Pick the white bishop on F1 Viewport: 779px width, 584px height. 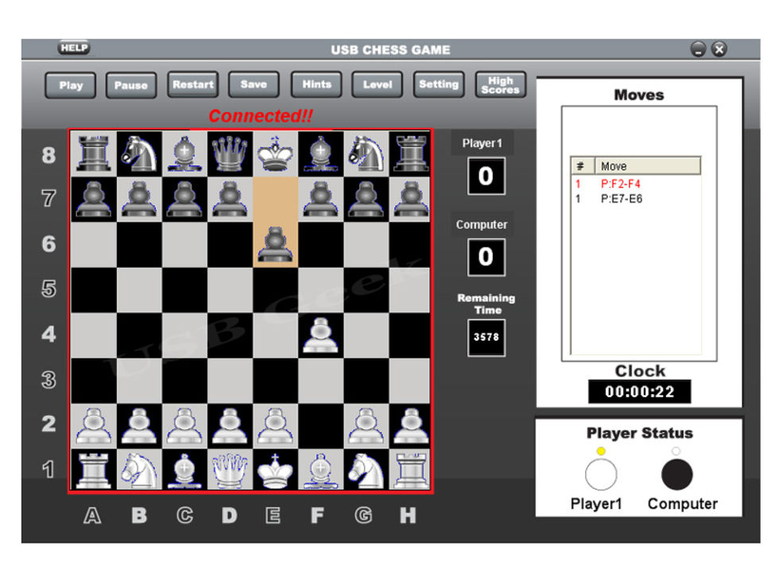click(320, 470)
